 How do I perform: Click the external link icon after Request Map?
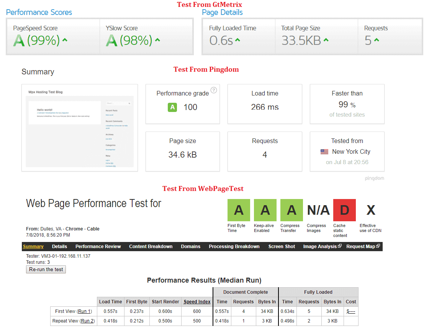tap(378, 246)
